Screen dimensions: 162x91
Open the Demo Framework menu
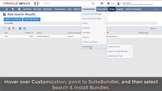(133, 9)
